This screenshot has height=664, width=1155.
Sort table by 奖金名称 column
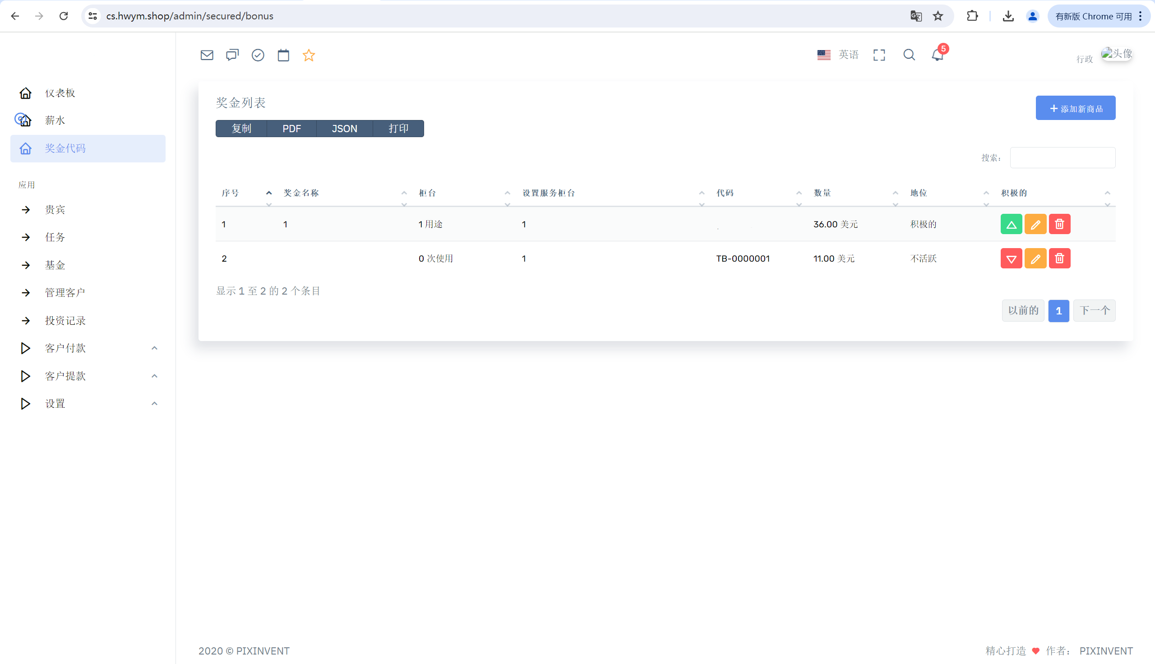pyautogui.click(x=345, y=194)
